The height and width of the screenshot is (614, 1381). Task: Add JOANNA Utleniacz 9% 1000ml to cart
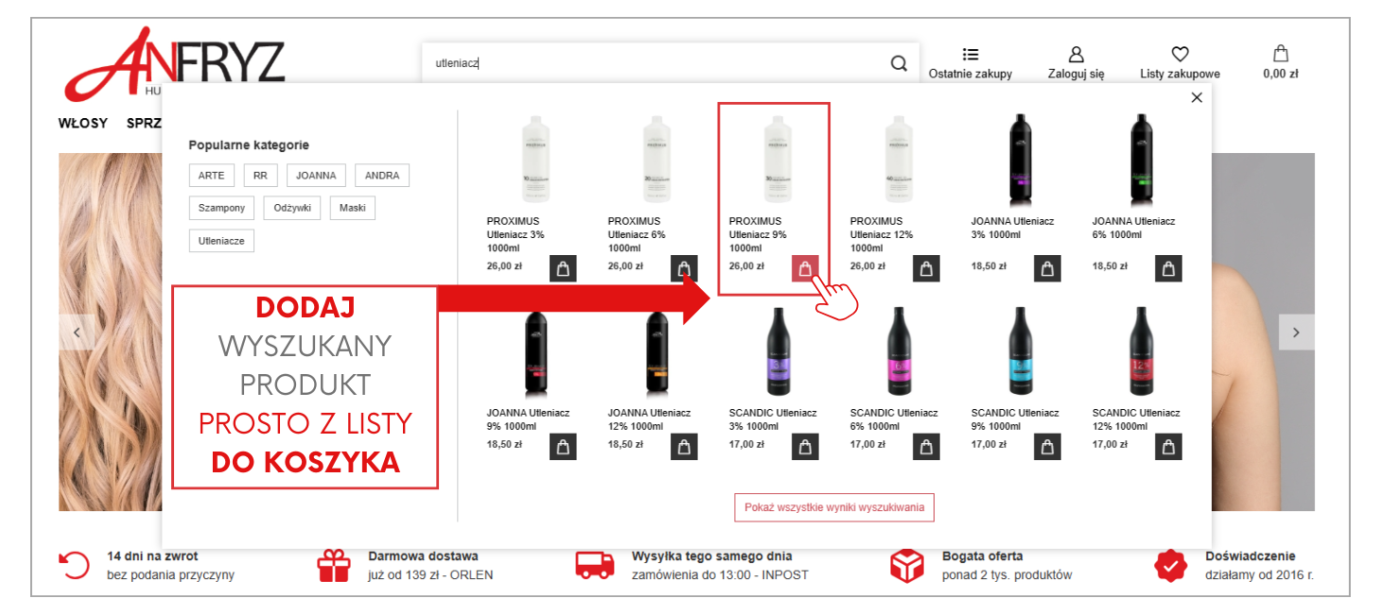(x=563, y=447)
